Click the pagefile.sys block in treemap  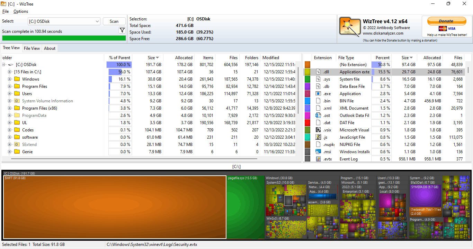tap(246, 207)
